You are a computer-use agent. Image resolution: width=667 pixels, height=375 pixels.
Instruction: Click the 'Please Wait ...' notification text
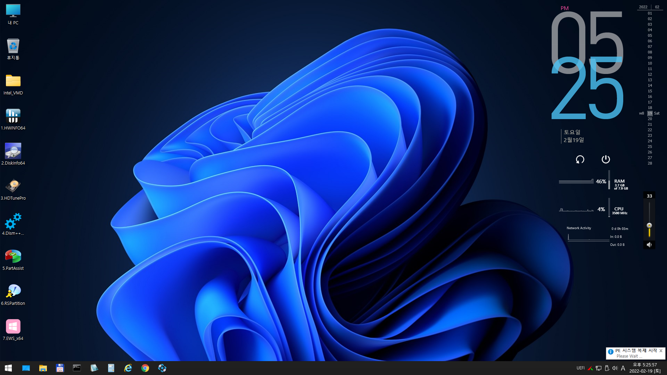[629, 356]
